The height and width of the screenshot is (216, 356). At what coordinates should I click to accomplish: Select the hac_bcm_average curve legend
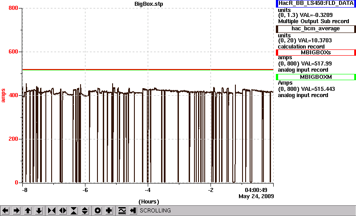pos(316,29)
